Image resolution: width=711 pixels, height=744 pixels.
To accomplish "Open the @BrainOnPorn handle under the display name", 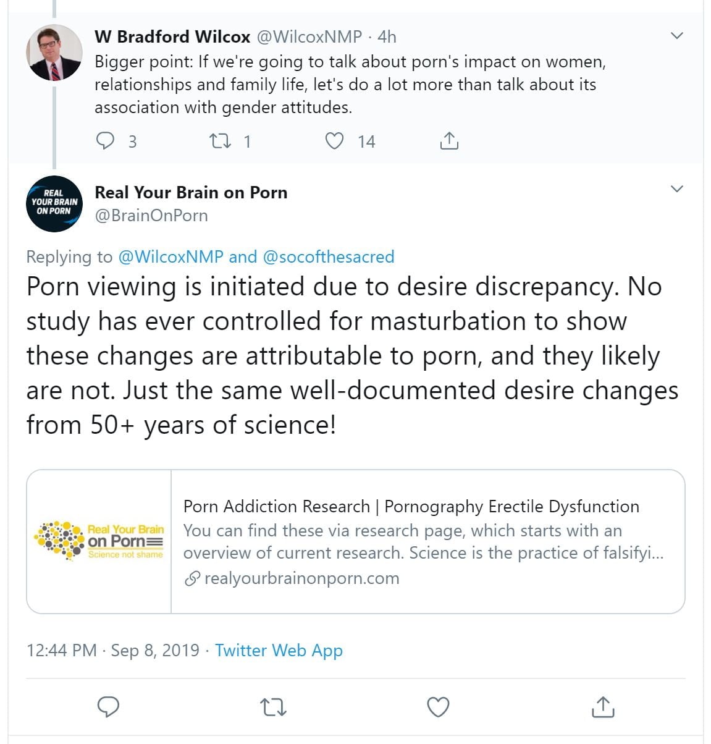I will (151, 215).
